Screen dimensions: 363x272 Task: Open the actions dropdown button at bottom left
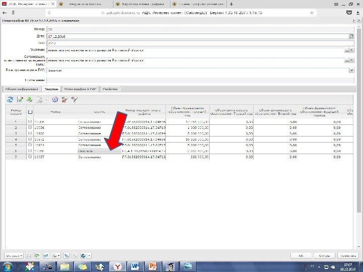pyautogui.click(x=14, y=255)
